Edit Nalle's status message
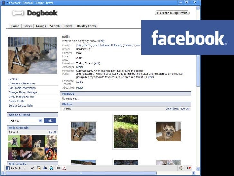The height and width of the screenshot is (176, 234). [102, 41]
